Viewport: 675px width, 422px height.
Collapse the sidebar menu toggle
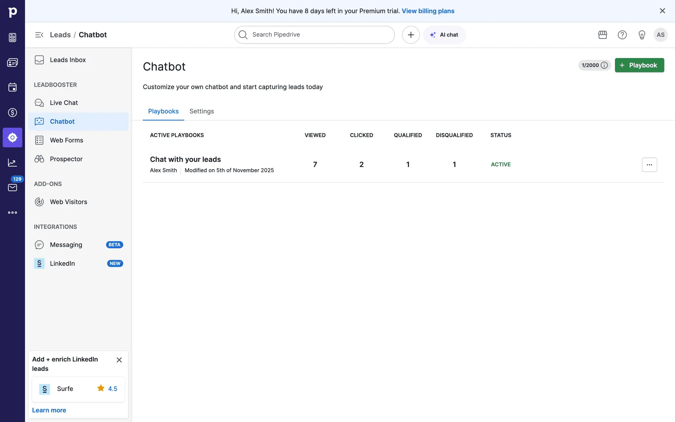pyautogui.click(x=39, y=35)
